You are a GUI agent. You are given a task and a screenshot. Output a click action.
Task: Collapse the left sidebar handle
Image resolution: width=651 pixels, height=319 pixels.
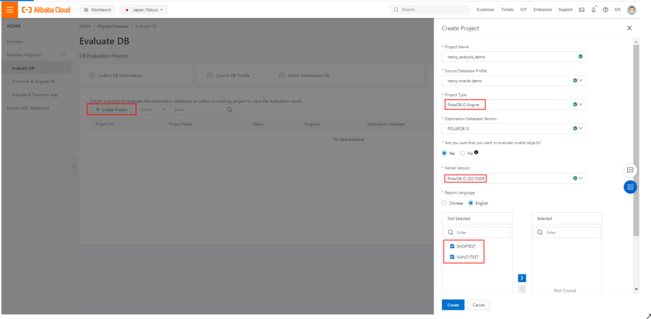(74, 167)
